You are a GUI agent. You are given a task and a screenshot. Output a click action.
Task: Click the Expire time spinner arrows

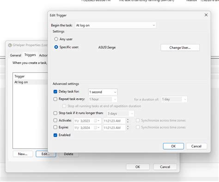click(128, 128)
